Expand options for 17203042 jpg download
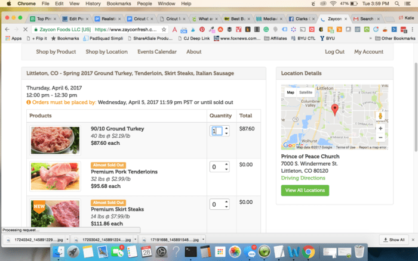 135,240
